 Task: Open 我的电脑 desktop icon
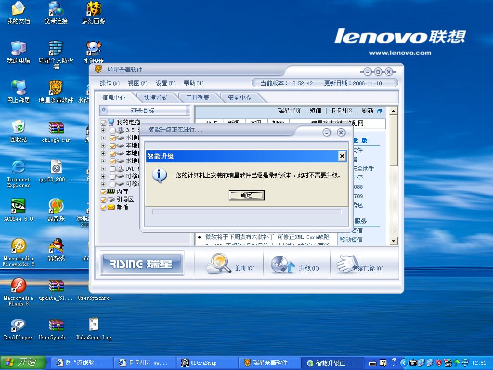(x=18, y=52)
